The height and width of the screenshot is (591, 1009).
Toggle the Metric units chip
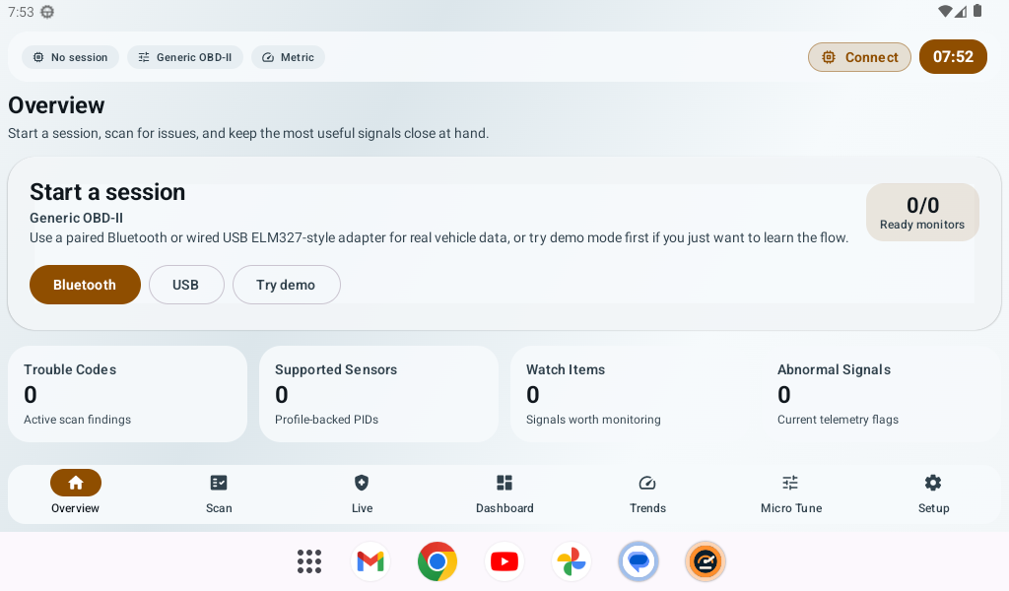click(288, 57)
